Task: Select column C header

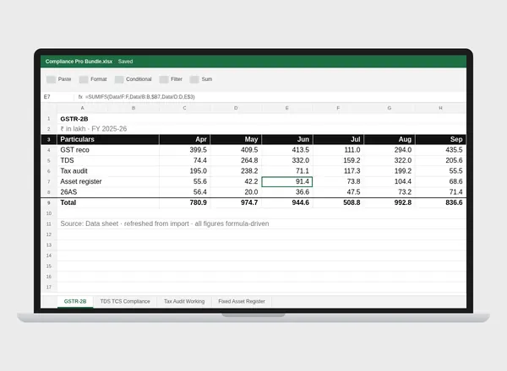Action: (x=184, y=108)
